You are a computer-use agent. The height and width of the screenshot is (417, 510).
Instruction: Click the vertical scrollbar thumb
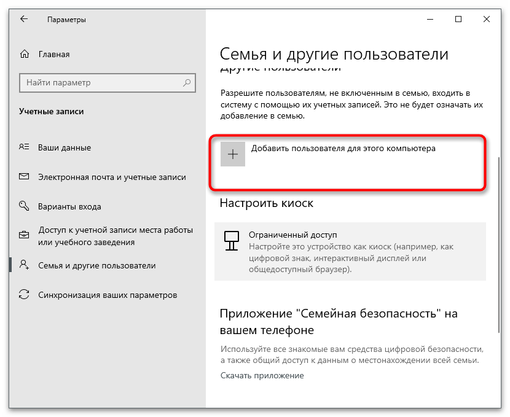click(498, 246)
